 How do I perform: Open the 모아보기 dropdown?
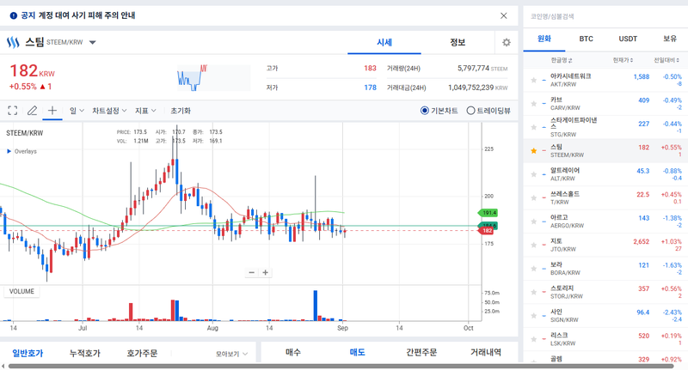point(231,354)
